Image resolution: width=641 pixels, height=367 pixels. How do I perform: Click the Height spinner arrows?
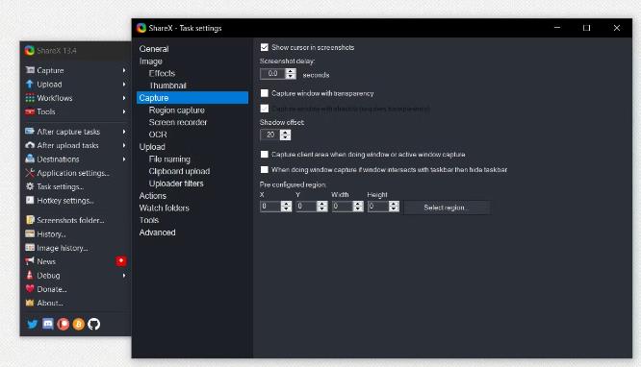coord(394,207)
